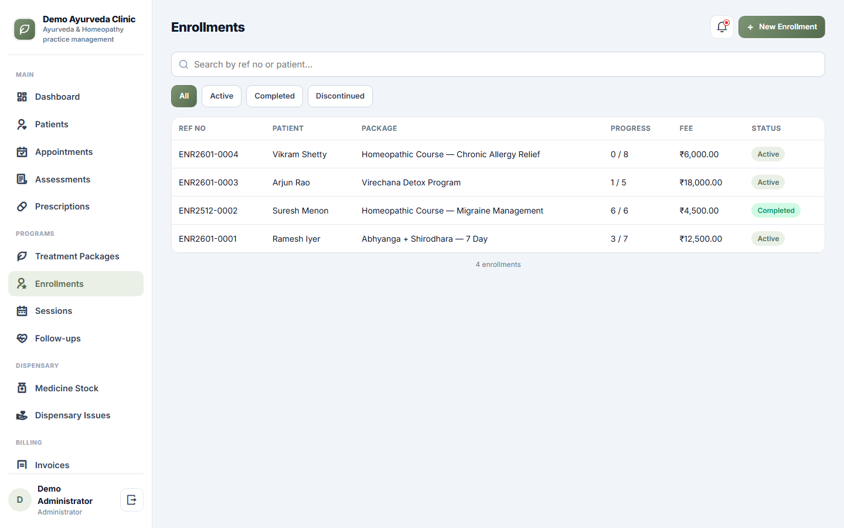The height and width of the screenshot is (528, 844).
Task: Click the Chronic Allergy Relief package
Action: 451,154
